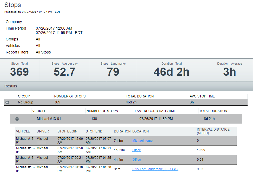This screenshot has height=174, width=253.
Task: Click the Duration - Average 3h tile
Action: 230,70
